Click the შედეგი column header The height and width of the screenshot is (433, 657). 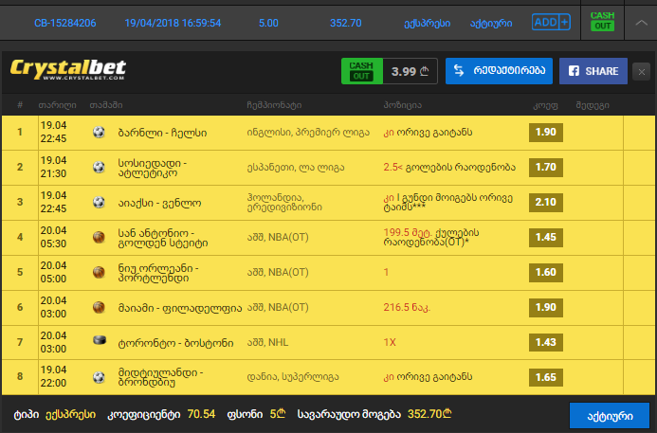coord(593,105)
